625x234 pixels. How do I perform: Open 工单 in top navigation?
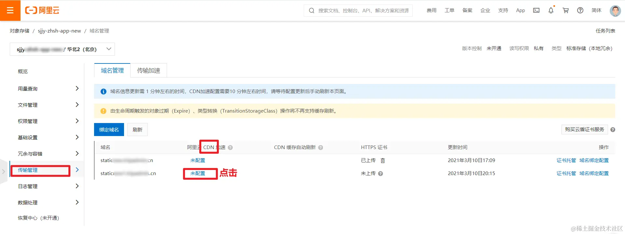point(450,10)
